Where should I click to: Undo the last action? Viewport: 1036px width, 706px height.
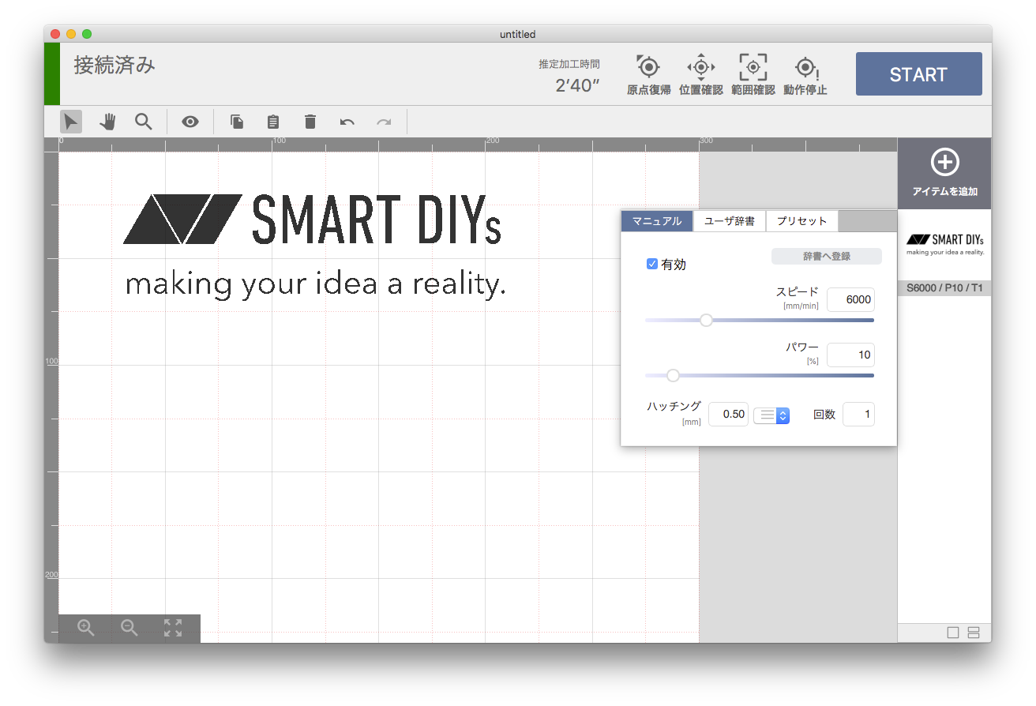[x=347, y=122]
